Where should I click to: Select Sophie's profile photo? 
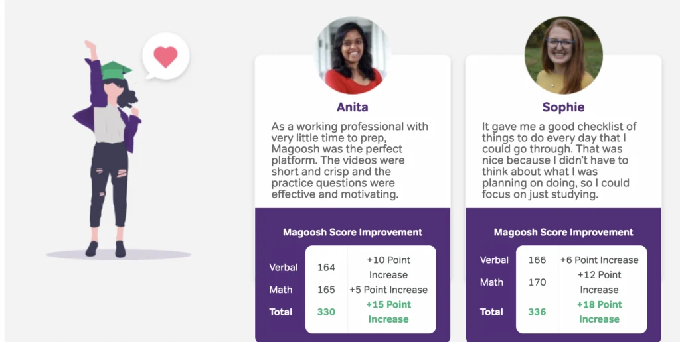(x=563, y=56)
